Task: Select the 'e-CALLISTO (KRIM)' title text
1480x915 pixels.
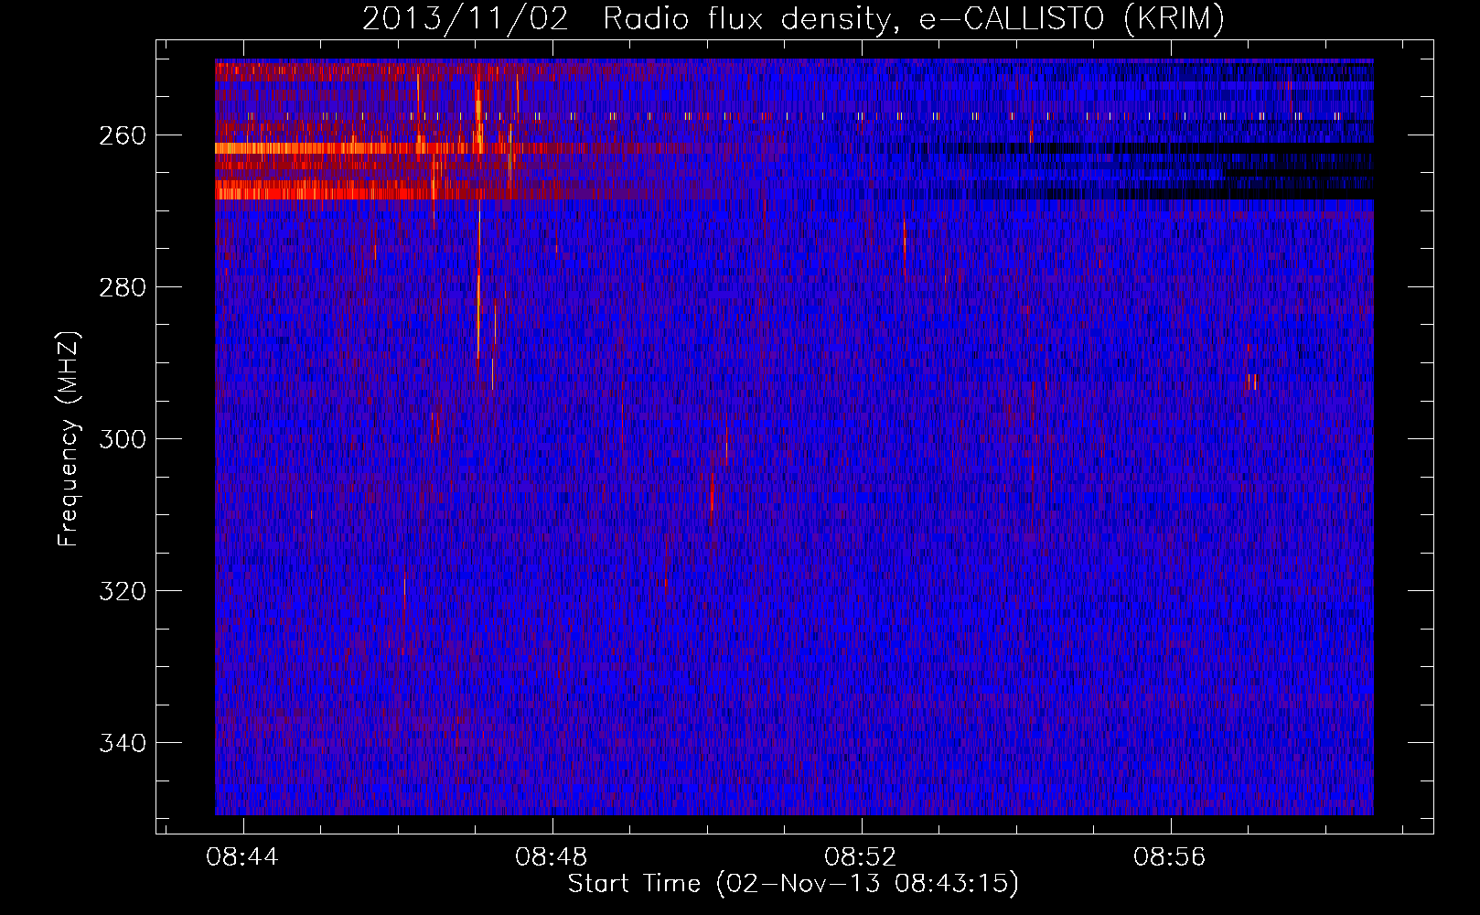Action: click(1071, 19)
